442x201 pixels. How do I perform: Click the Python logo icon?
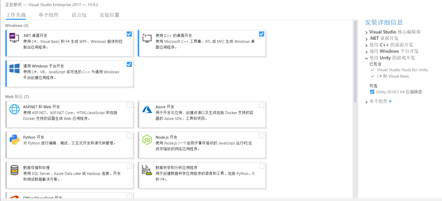pos(14,140)
